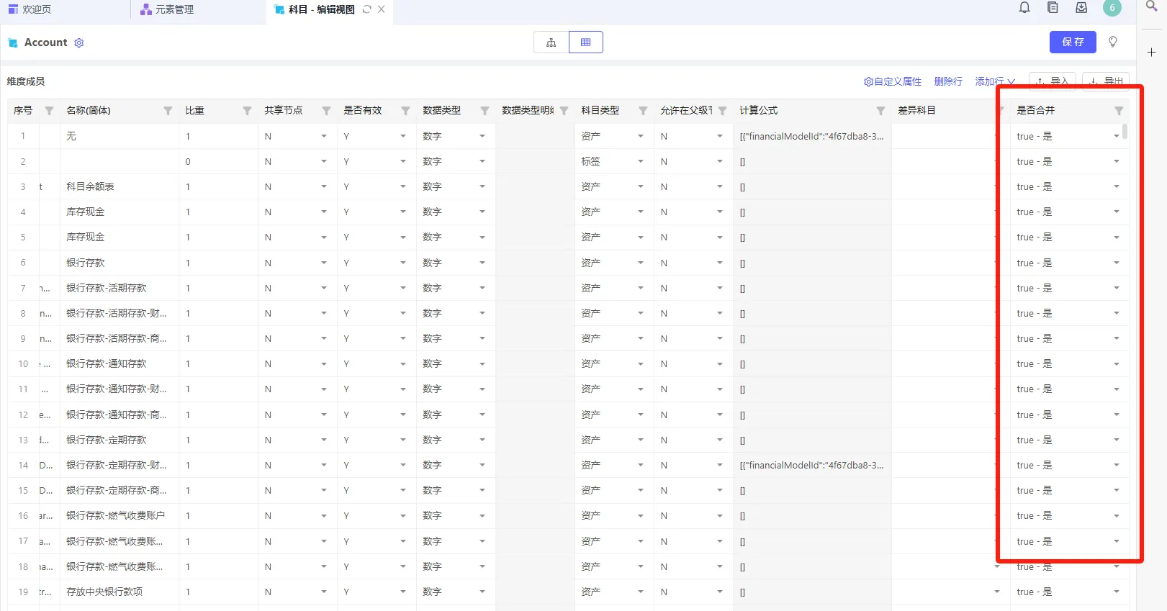Click the 删除行 link
The image size is (1167, 611).
click(947, 81)
